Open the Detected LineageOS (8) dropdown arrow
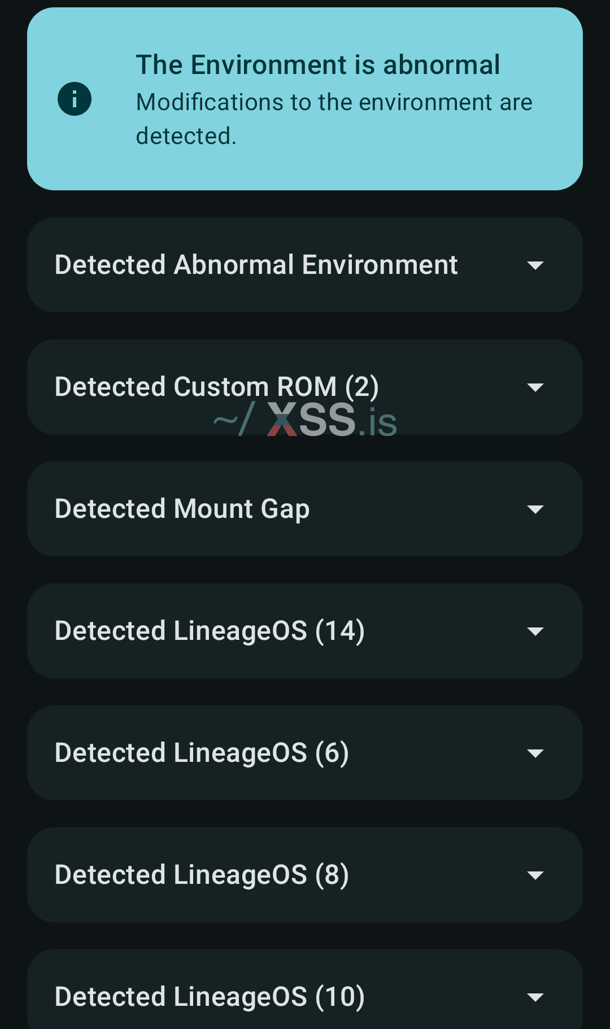 tap(535, 875)
